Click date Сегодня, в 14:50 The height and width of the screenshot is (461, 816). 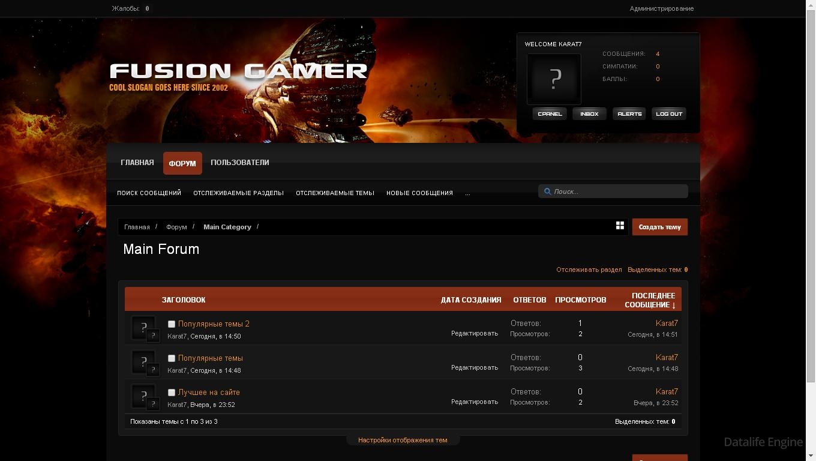(215, 337)
